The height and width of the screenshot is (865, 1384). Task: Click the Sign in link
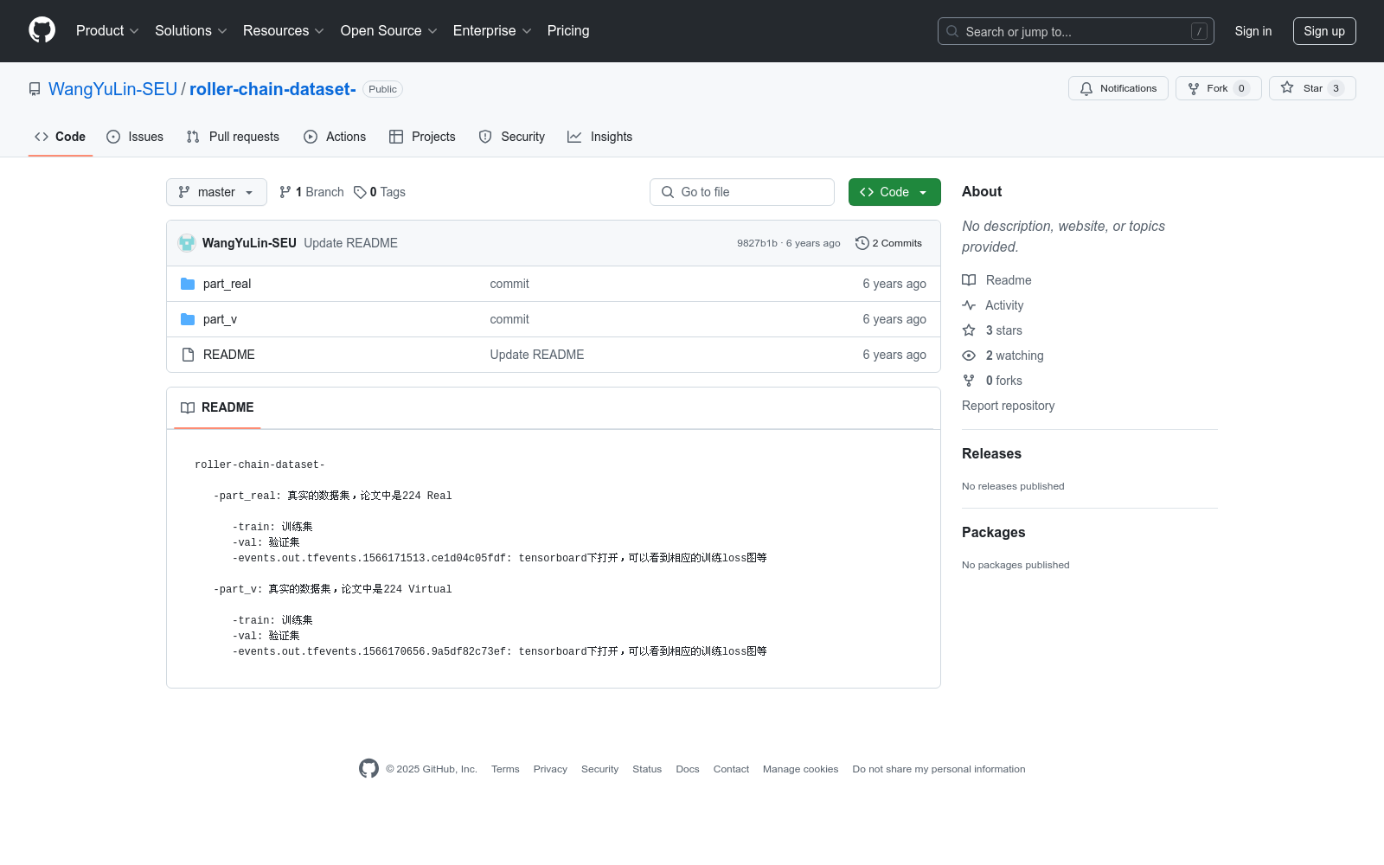pos(1253,31)
